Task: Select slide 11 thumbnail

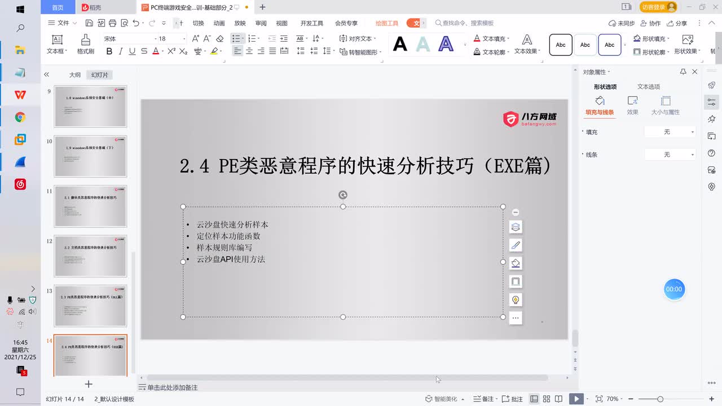Action: tap(90, 206)
